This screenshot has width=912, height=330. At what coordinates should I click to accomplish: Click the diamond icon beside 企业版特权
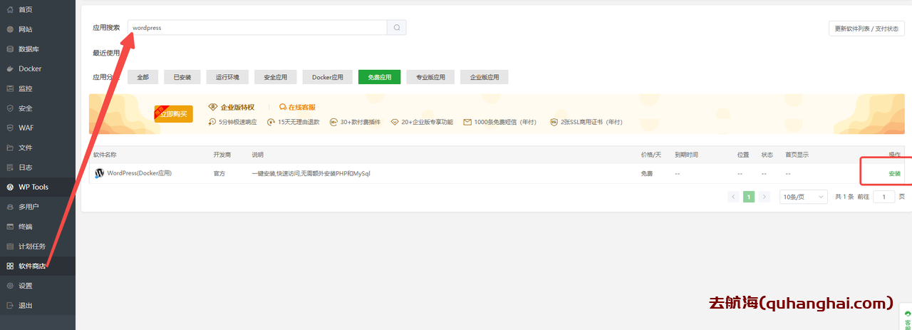(x=212, y=107)
